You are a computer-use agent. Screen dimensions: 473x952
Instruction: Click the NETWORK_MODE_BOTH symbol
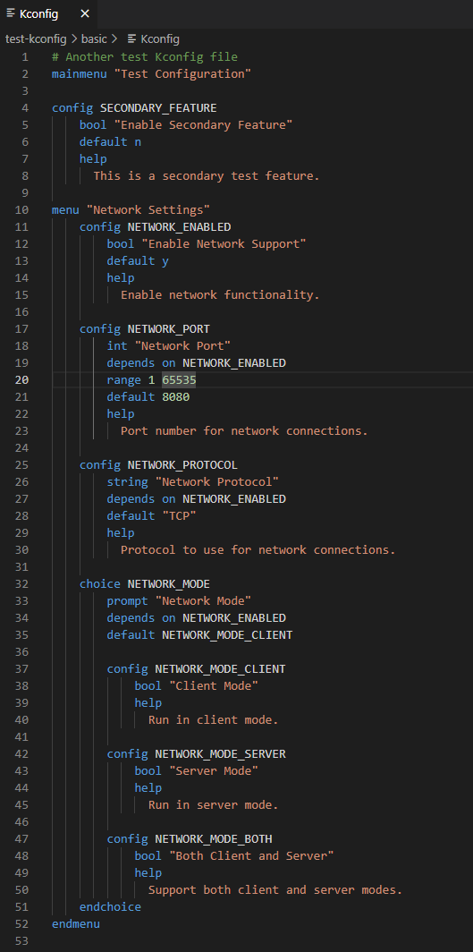[214, 839]
